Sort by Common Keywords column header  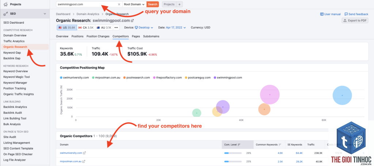pyautogui.click(x=268, y=144)
